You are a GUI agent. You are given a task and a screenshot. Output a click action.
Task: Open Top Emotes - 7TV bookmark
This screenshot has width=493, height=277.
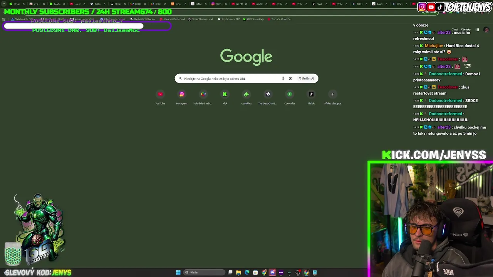(x=229, y=19)
